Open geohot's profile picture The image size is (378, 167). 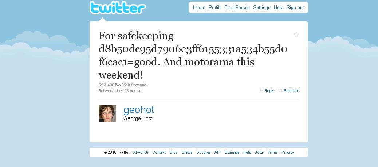pyautogui.click(x=107, y=114)
